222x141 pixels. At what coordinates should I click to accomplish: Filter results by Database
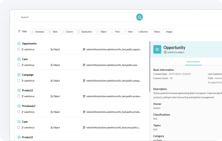[38, 32]
